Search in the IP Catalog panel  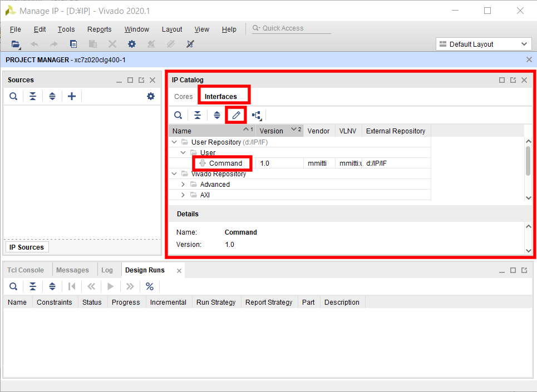click(178, 115)
